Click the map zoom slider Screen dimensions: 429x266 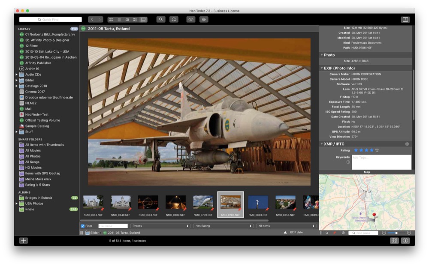pyautogui.click(x=396, y=233)
